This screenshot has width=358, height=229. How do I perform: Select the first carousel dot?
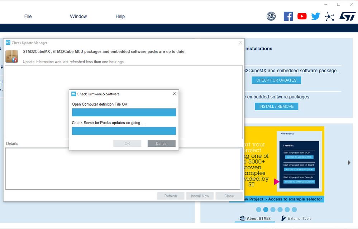259,209
